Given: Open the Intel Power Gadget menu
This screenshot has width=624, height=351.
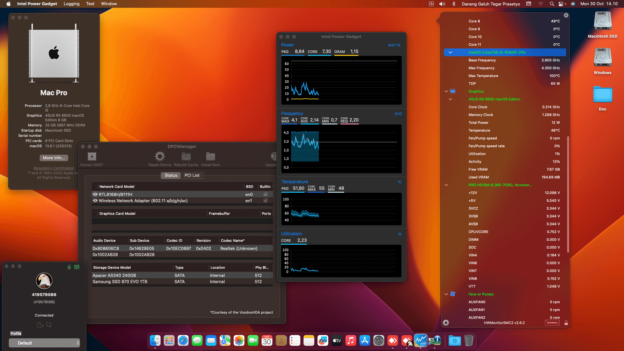Looking at the screenshot, I should pos(37,4).
